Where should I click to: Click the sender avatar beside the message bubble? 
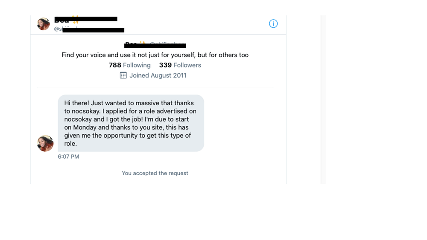point(45,144)
